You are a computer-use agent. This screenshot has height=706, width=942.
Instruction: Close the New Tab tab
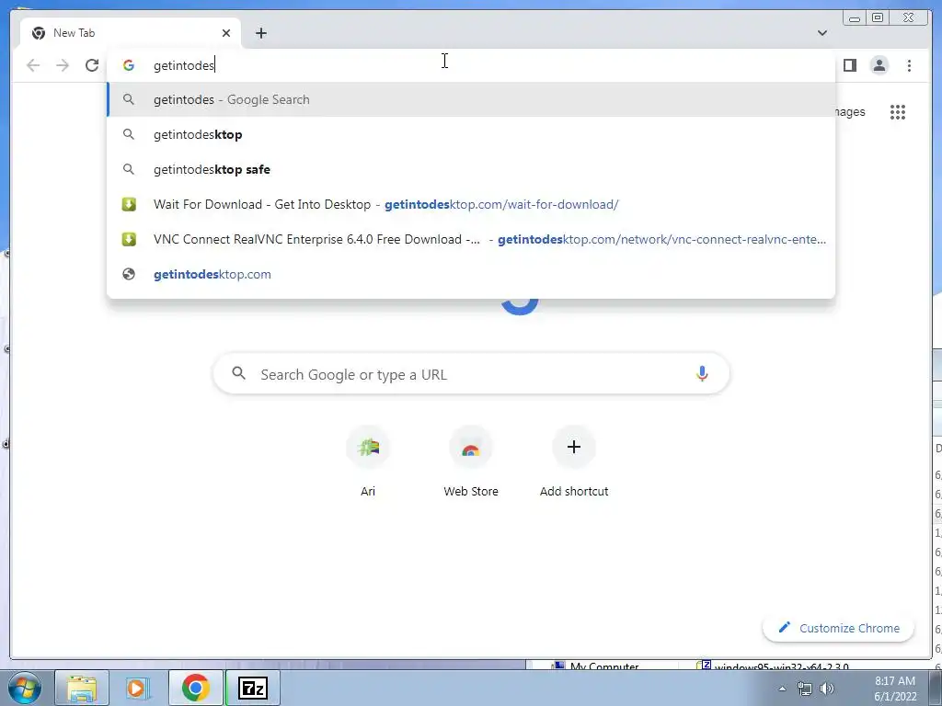tap(226, 33)
